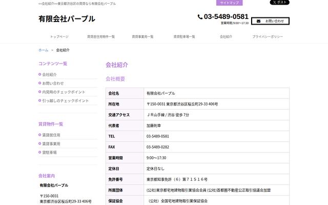Click the envelope icon in お問い合わせ button

[258, 21]
